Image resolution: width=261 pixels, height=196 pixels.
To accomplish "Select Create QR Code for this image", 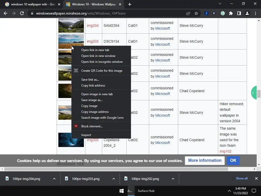I will click(101, 71).
